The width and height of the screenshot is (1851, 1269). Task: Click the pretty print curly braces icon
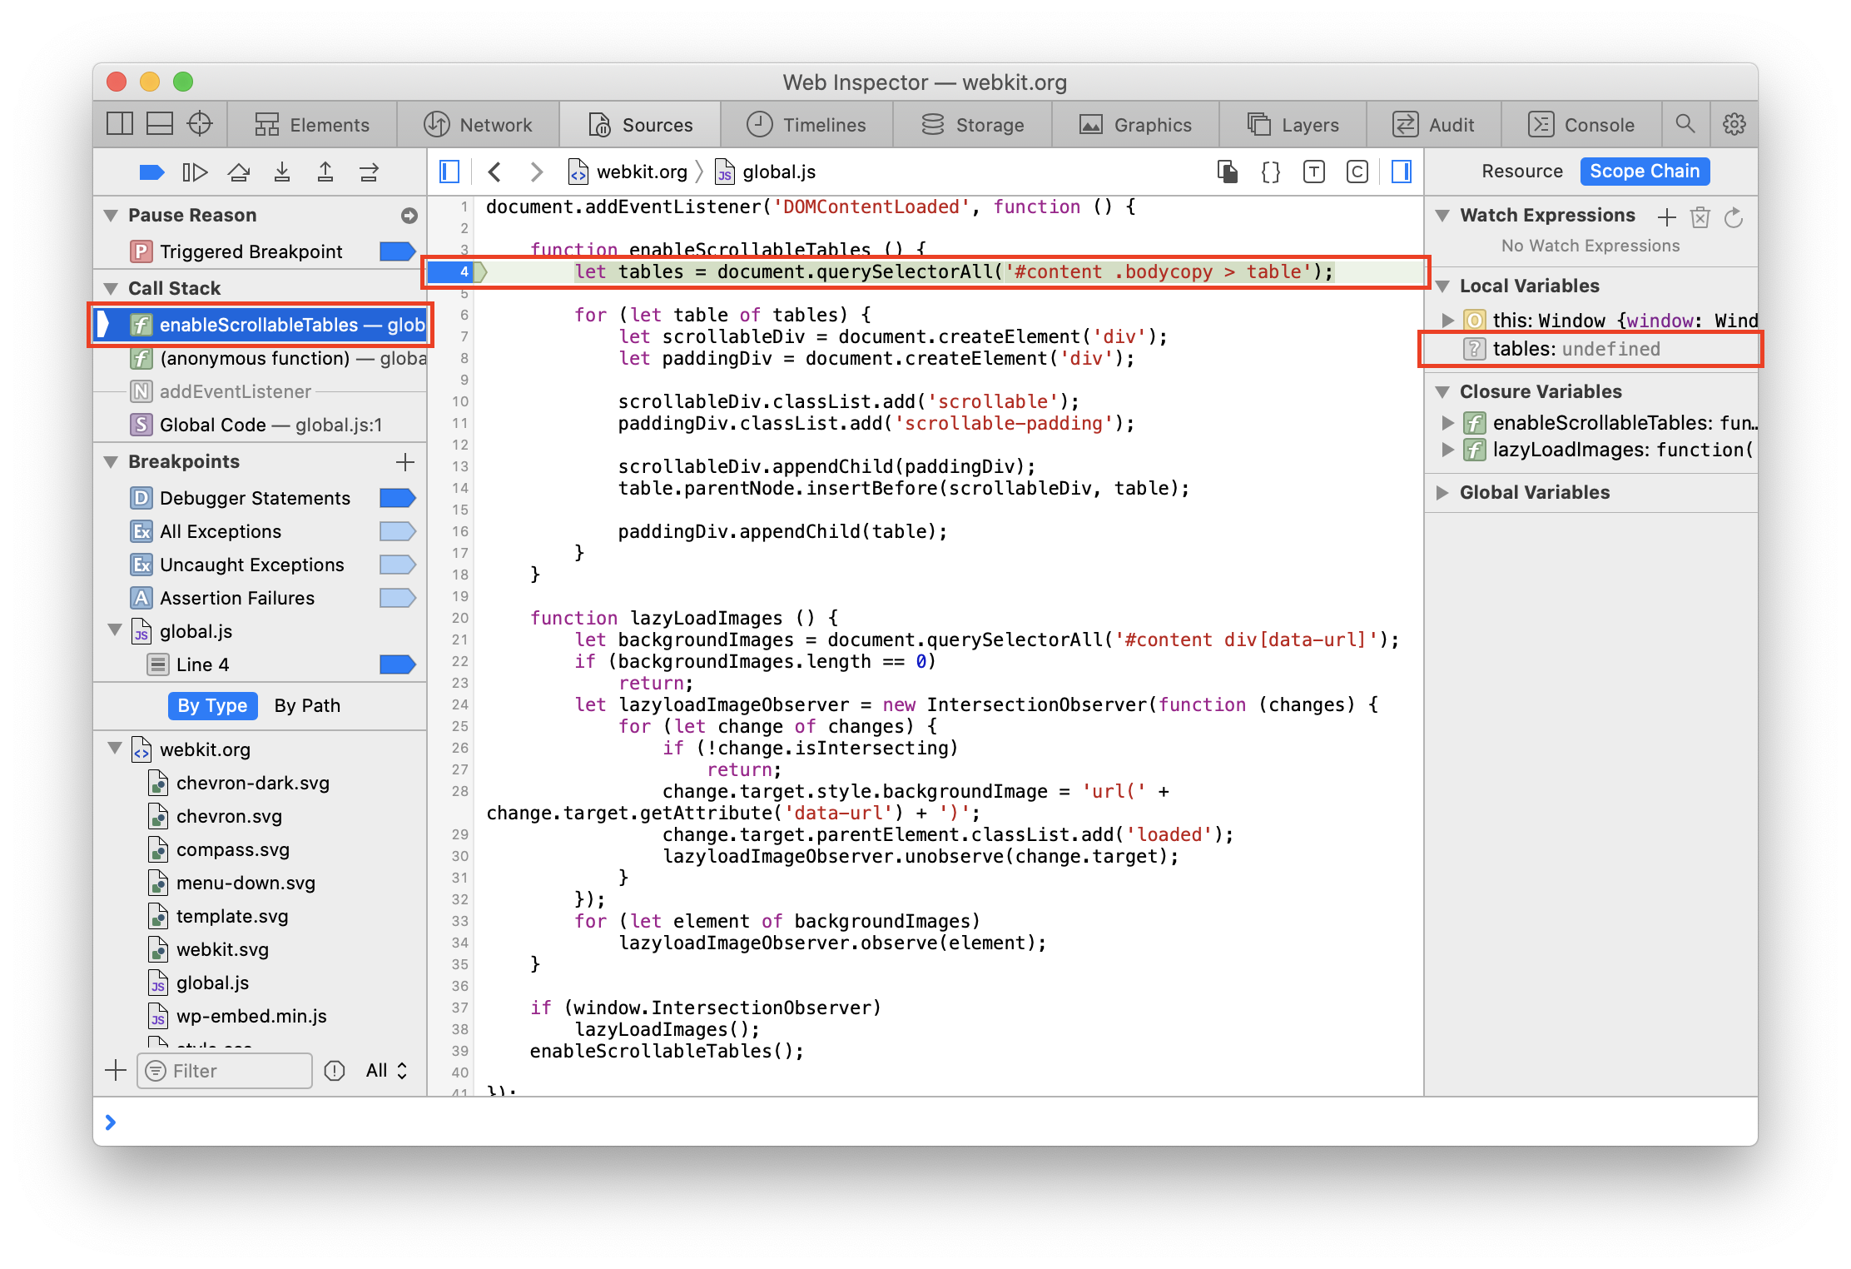point(1270,172)
